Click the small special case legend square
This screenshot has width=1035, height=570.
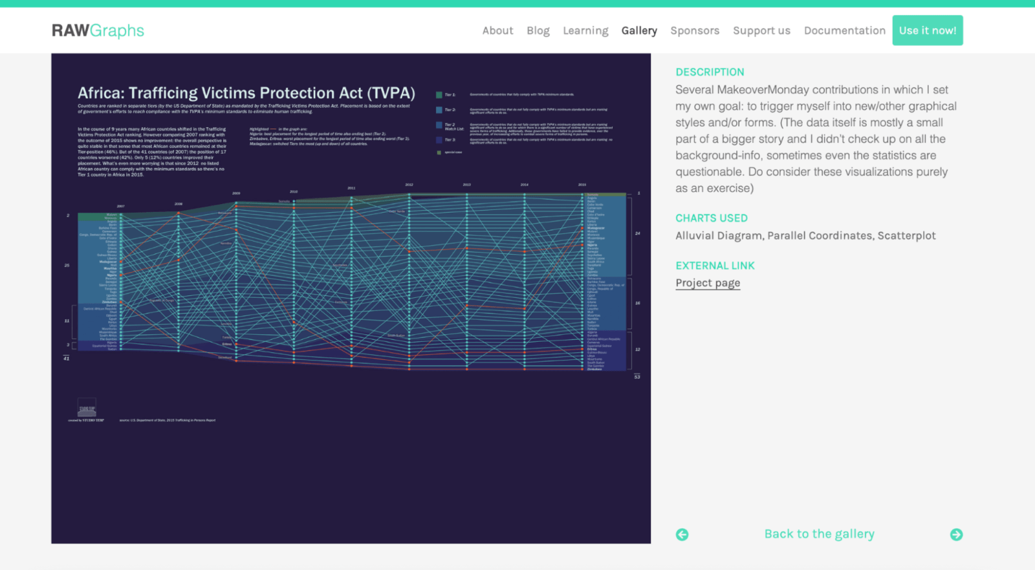point(439,153)
